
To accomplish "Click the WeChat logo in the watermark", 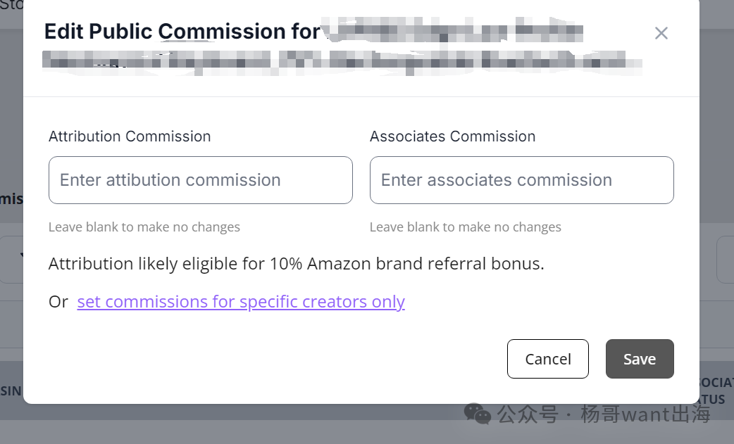I will tap(478, 414).
